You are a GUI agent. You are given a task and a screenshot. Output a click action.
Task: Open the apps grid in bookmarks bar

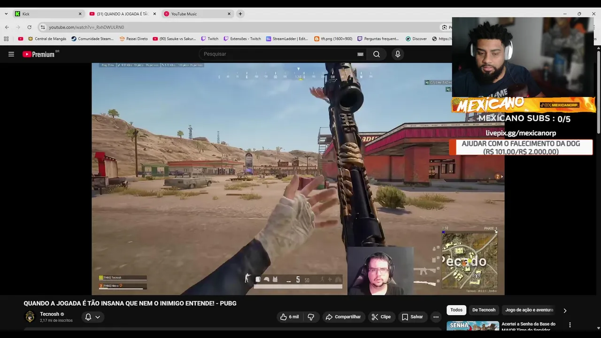(x=6, y=39)
